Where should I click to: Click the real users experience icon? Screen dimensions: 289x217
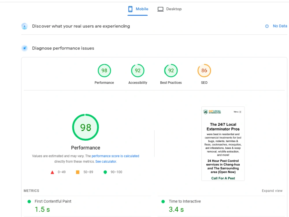click(x=25, y=26)
